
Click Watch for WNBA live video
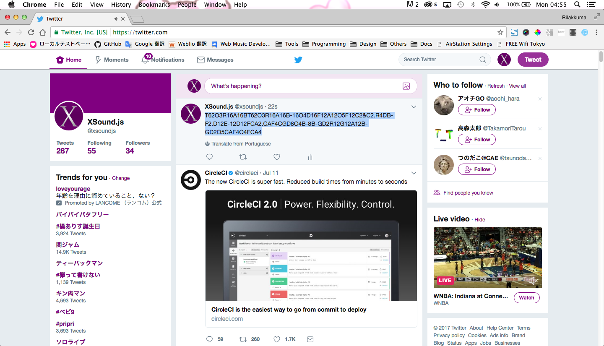(x=527, y=298)
